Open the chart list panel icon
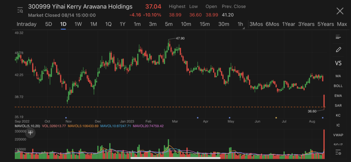Screen dimensions: 351x162 point(338,37)
